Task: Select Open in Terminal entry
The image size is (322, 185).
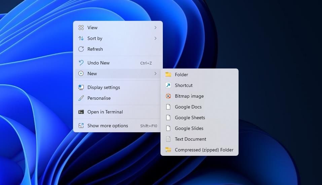Action: coord(118,112)
